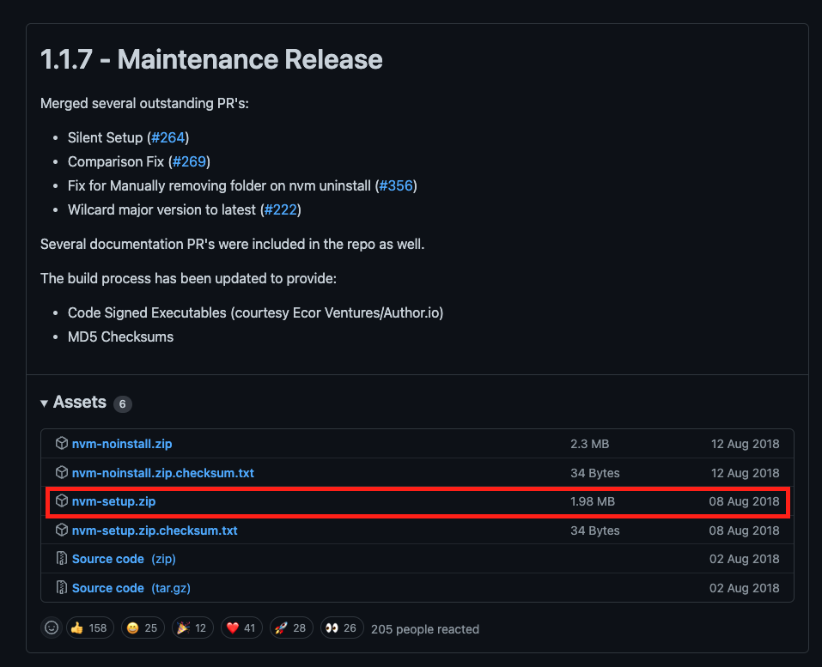822x667 pixels.
Task: Download Source code (tar.gz)
Action: [x=131, y=588]
